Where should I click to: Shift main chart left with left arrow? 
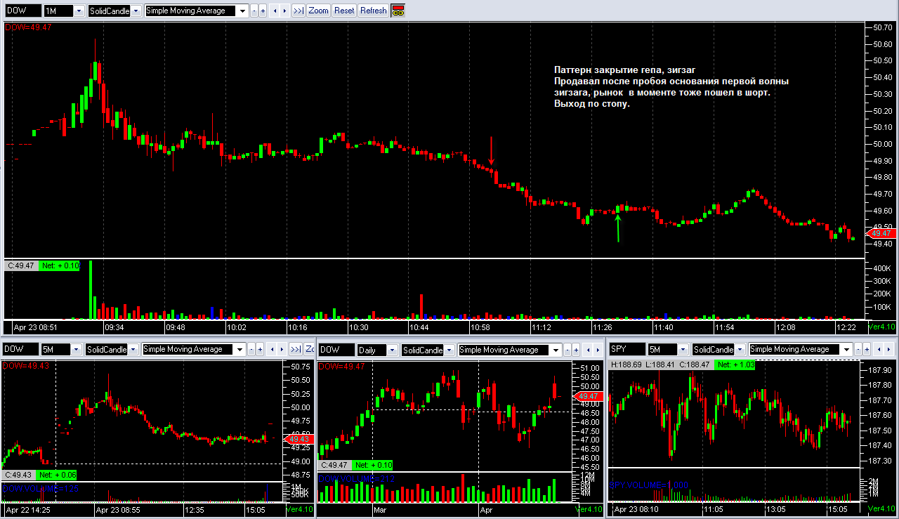274,11
